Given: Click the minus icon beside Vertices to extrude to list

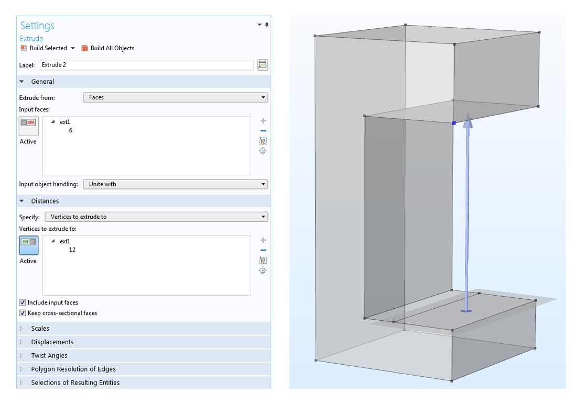Looking at the screenshot, I should point(263,250).
